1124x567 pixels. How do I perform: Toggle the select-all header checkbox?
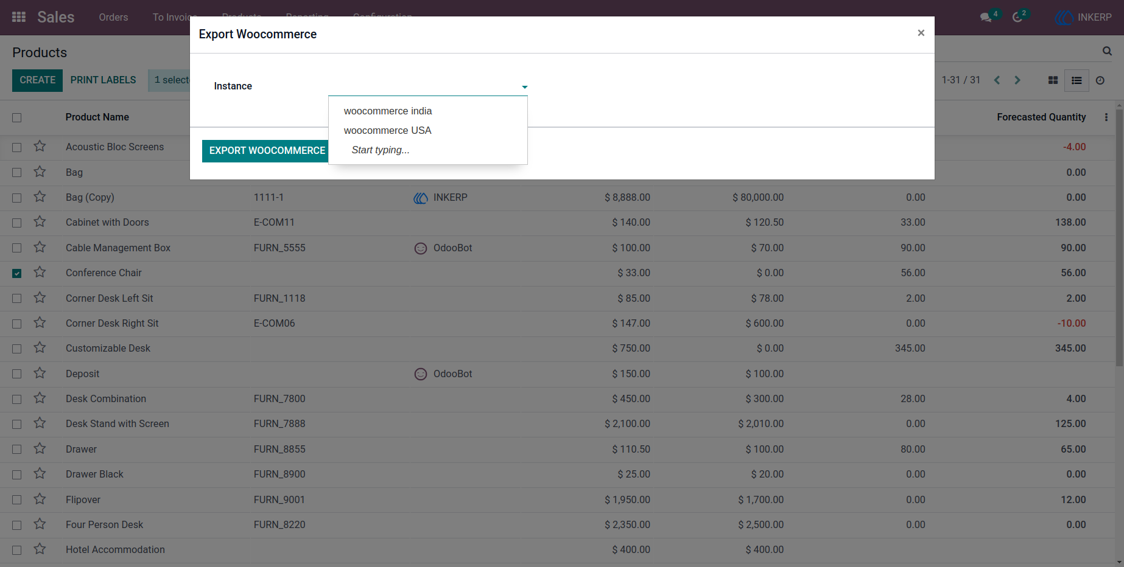(17, 117)
